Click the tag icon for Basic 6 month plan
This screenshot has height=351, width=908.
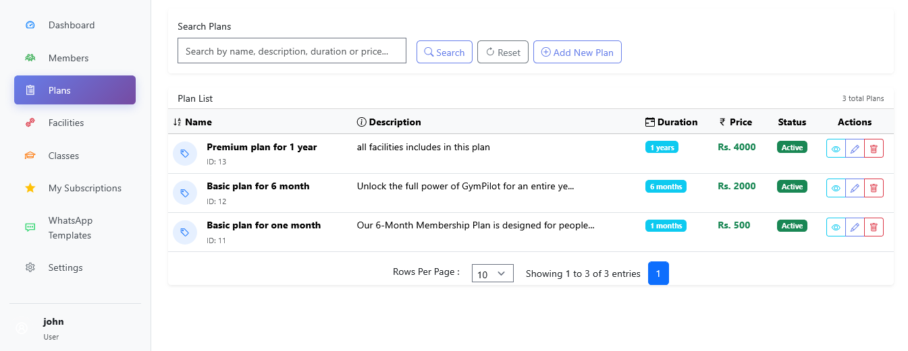[185, 193]
